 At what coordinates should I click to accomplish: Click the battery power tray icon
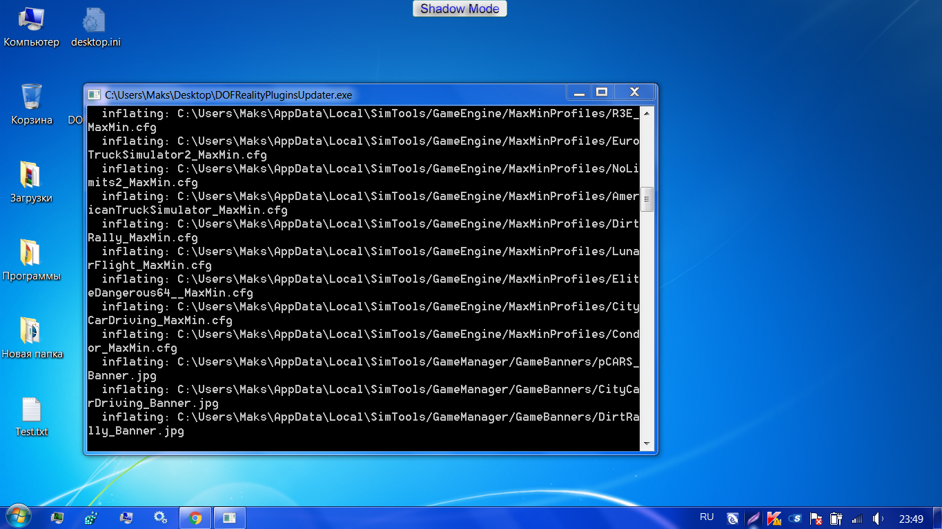(836, 518)
